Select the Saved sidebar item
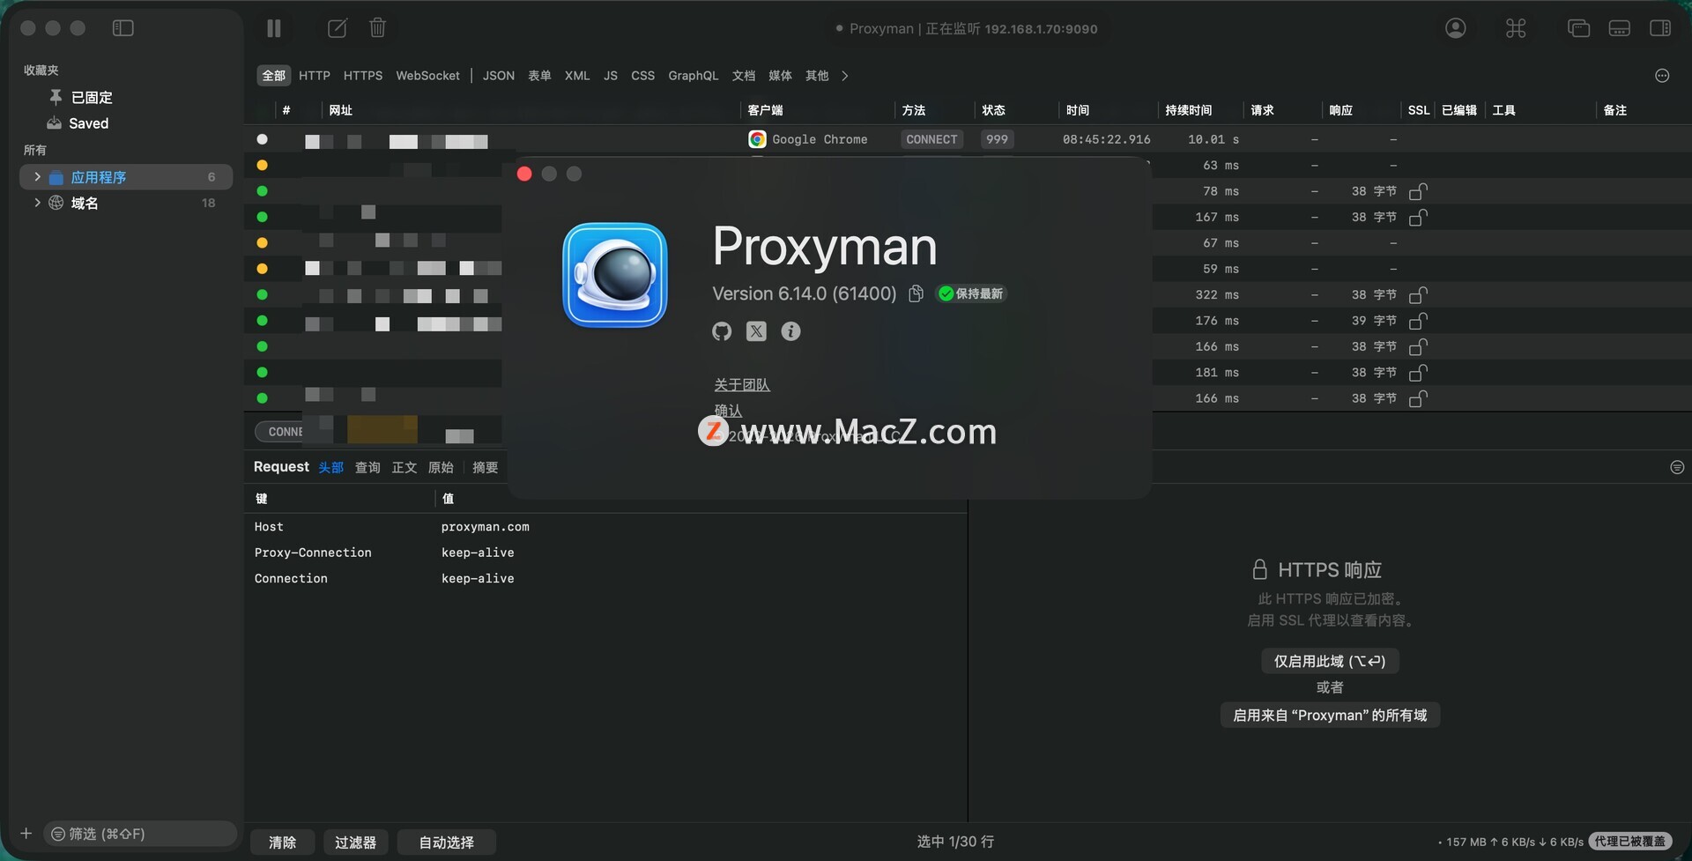The width and height of the screenshot is (1692, 861). tap(126, 123)
